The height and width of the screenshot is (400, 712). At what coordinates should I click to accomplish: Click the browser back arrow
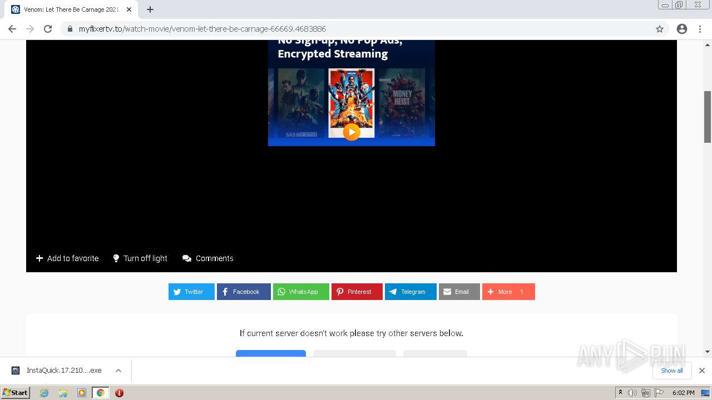tap(12, 29)
